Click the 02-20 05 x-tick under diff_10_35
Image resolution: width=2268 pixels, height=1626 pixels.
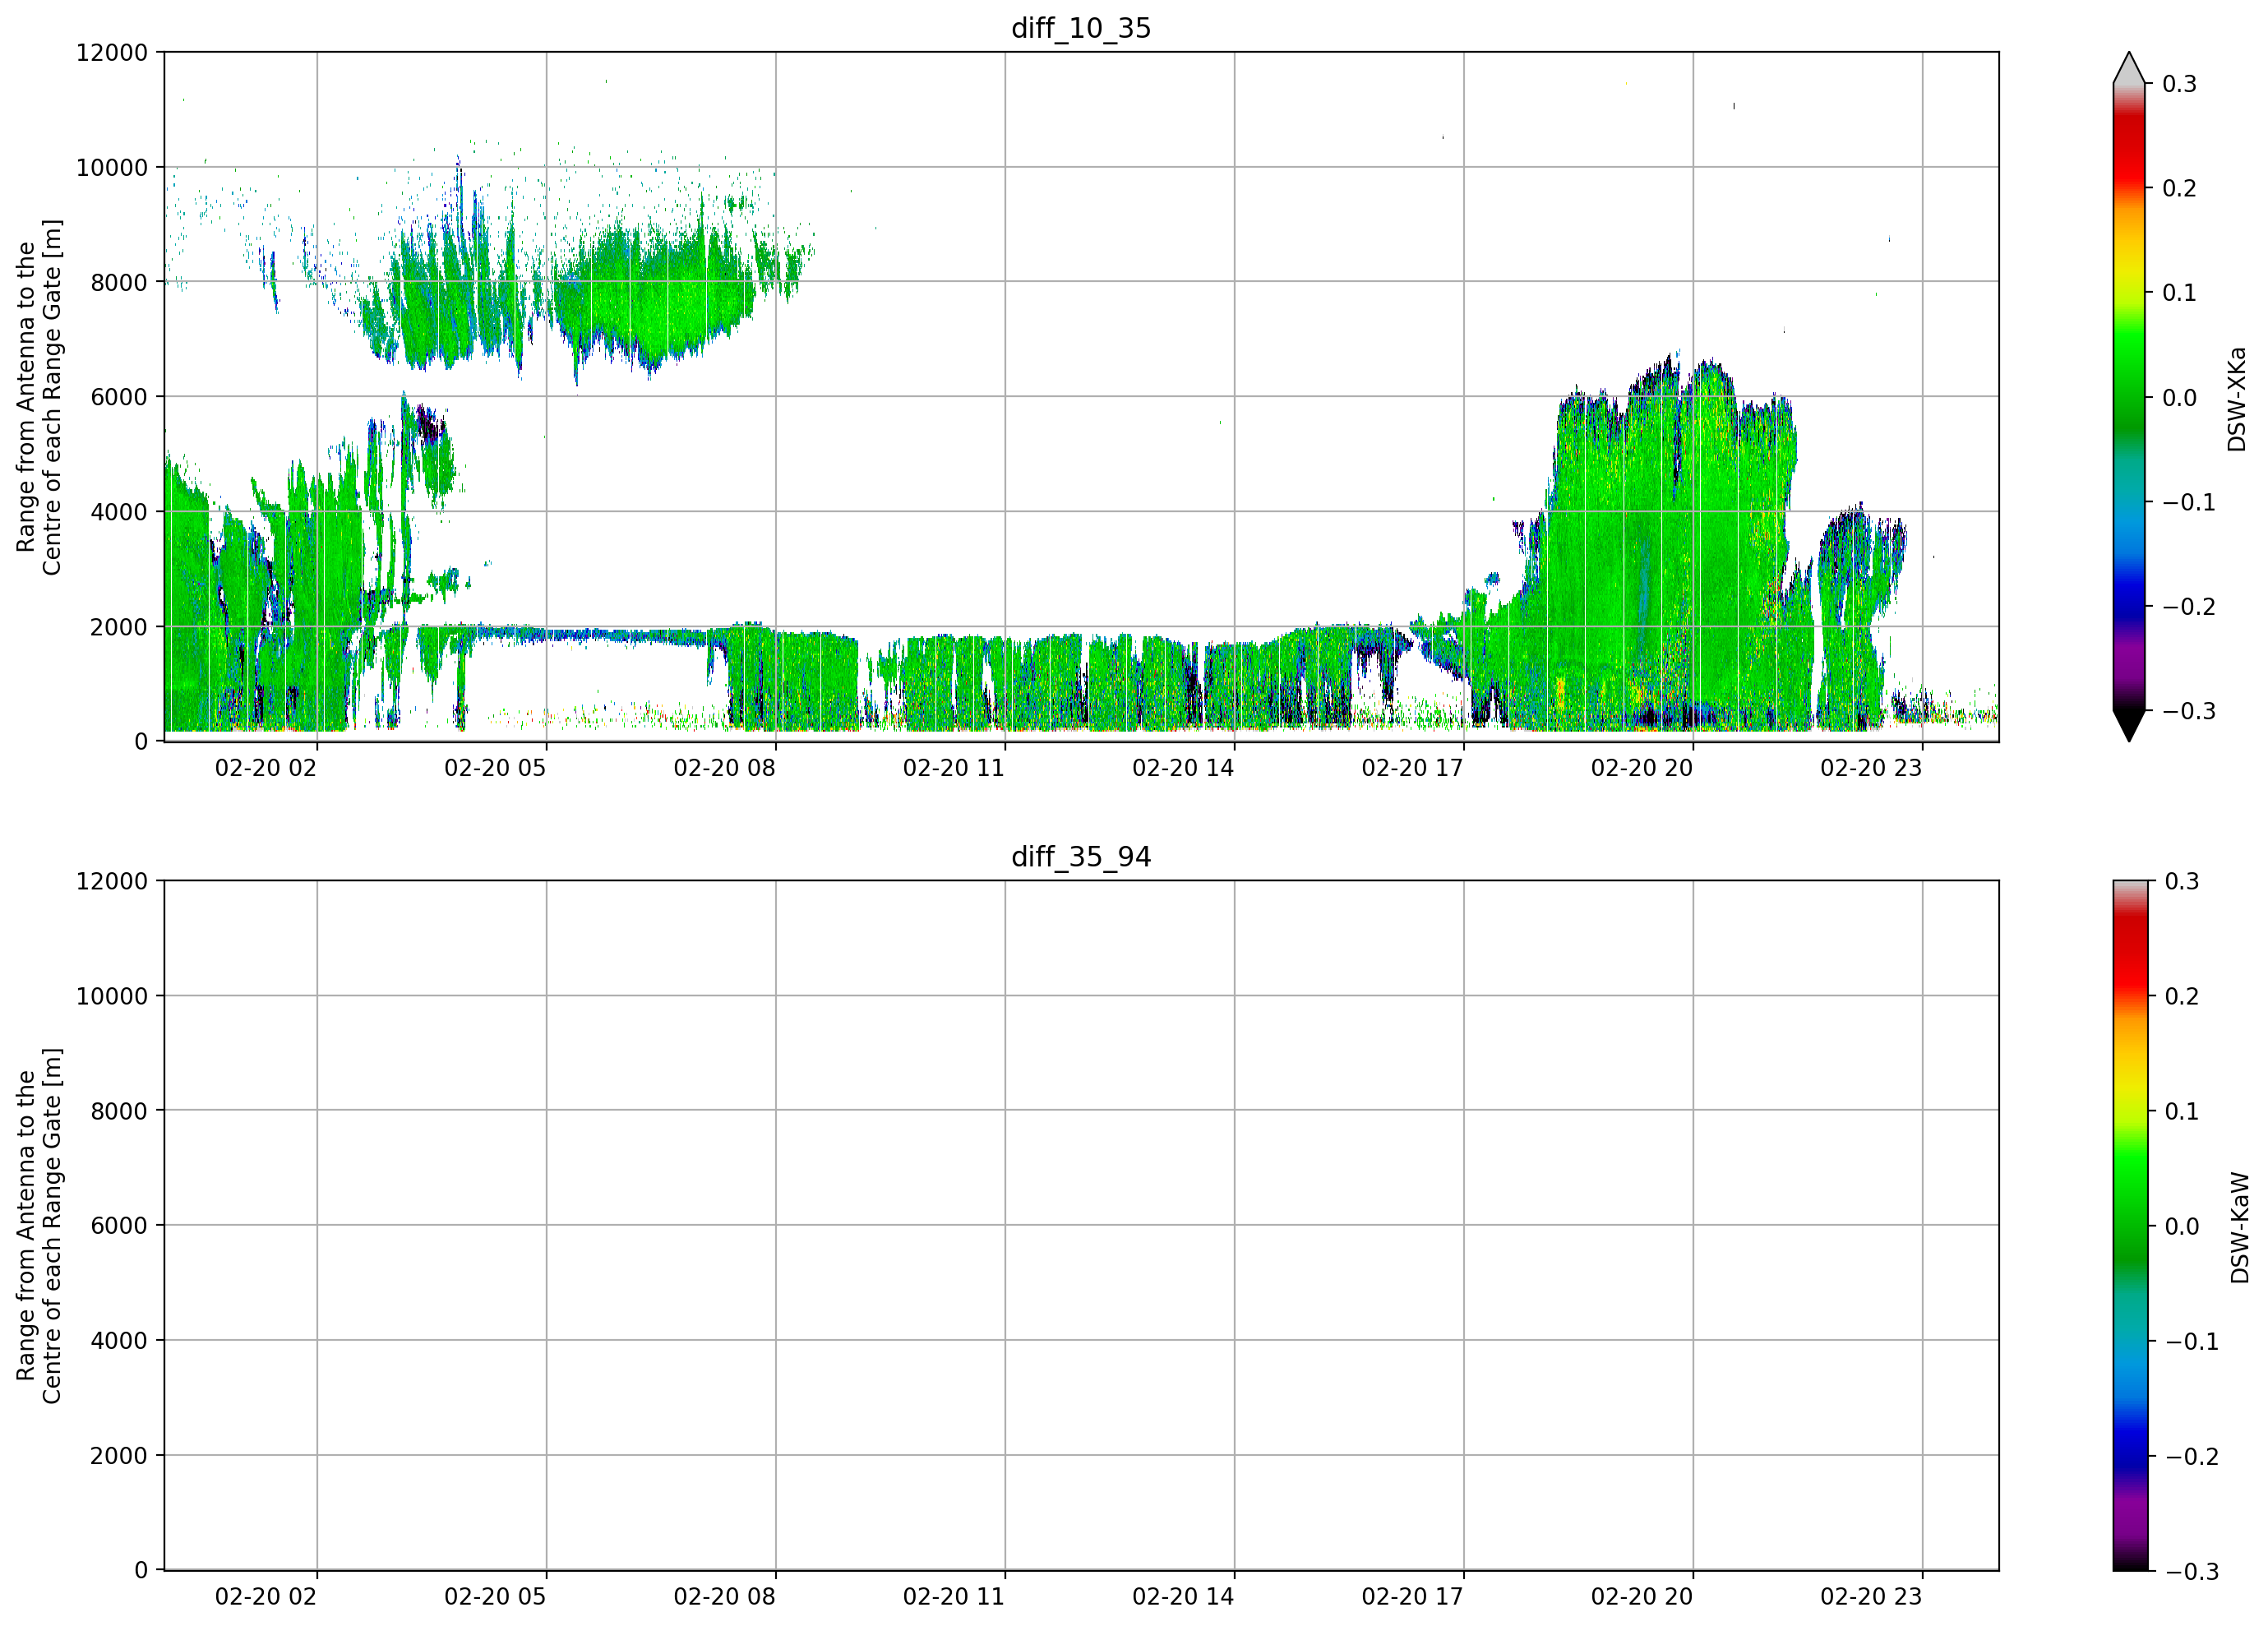click(x=495, y=768)
